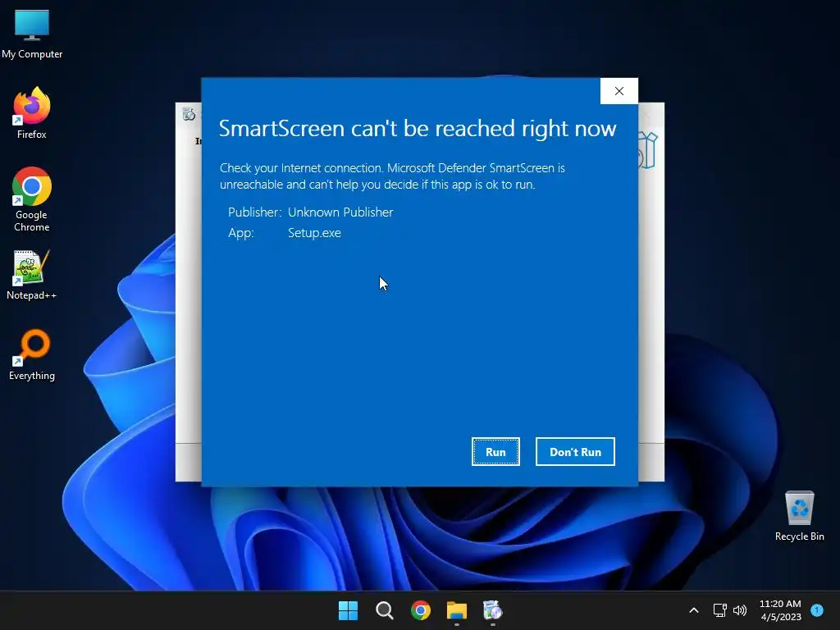
Task: Open network status tray icon
Action: [719, 610]
